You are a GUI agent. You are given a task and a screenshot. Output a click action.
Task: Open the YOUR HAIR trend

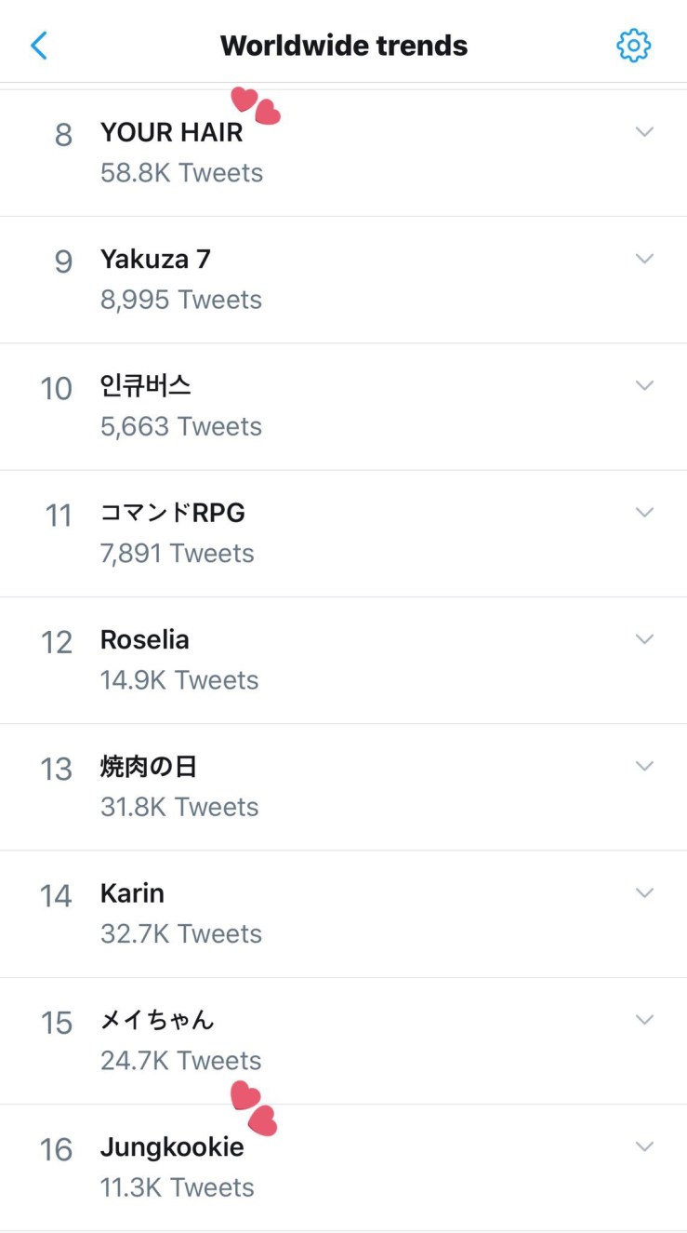[172, 133]
